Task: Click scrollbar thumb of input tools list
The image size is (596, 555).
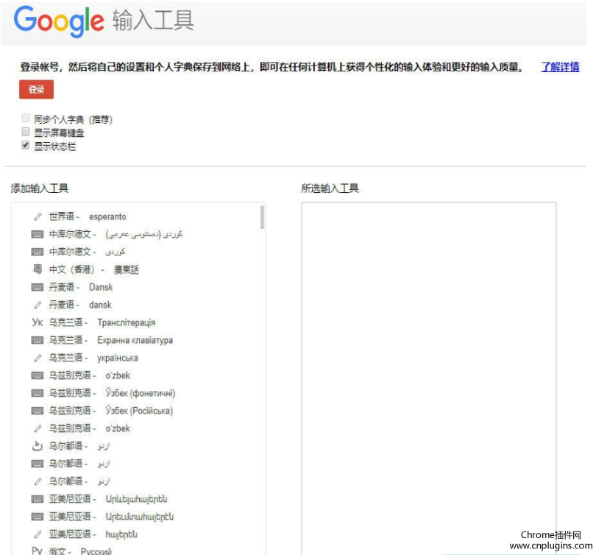Action: point(262,217)
